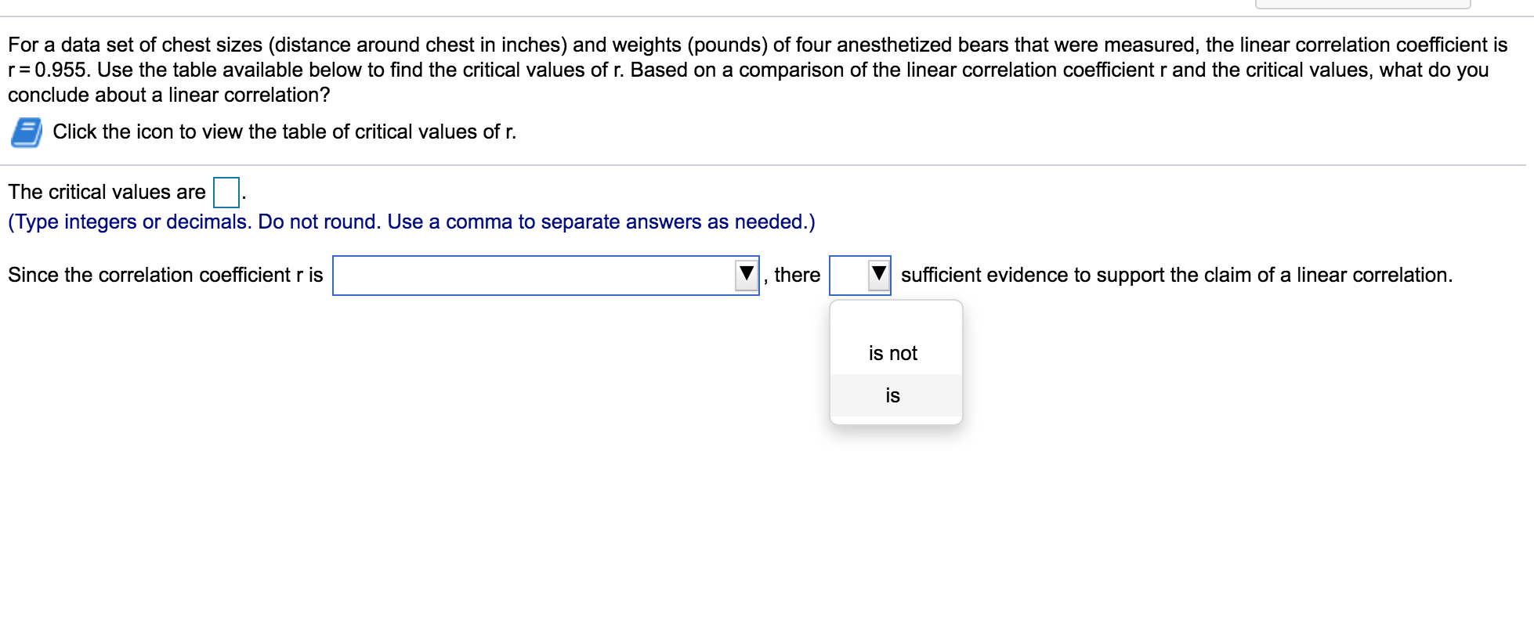Choose 'is' in the evidence dropdown menu
The image size is (1534, 620).
[891, 395]
